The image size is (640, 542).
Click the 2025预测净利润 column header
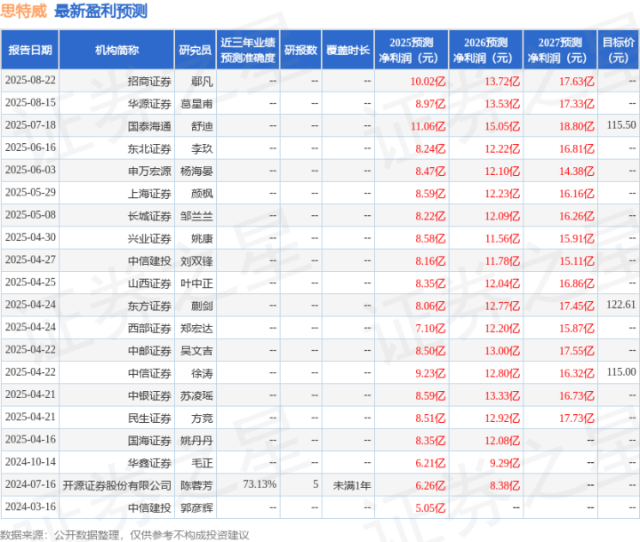(412, 50)
